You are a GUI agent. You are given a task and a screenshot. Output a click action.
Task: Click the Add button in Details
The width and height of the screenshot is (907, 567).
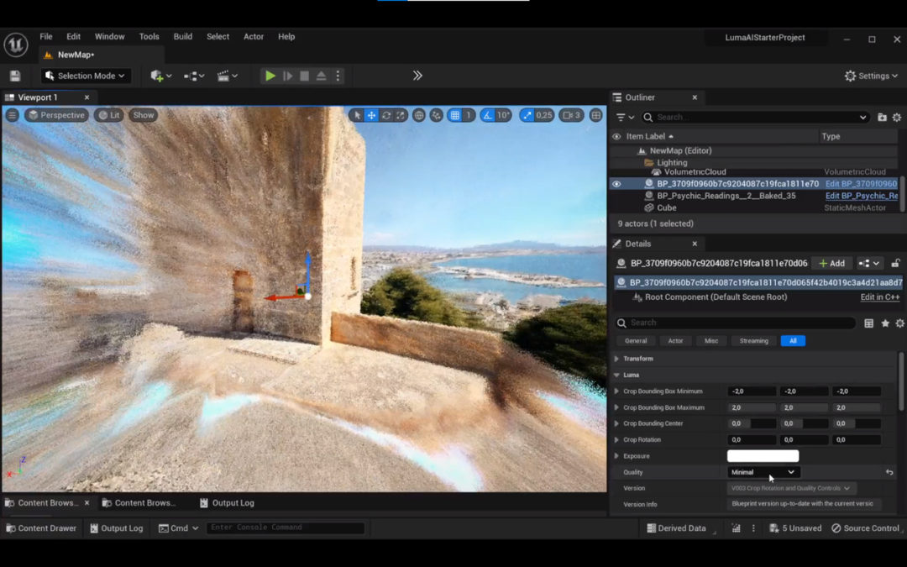(x=831, y=264)
